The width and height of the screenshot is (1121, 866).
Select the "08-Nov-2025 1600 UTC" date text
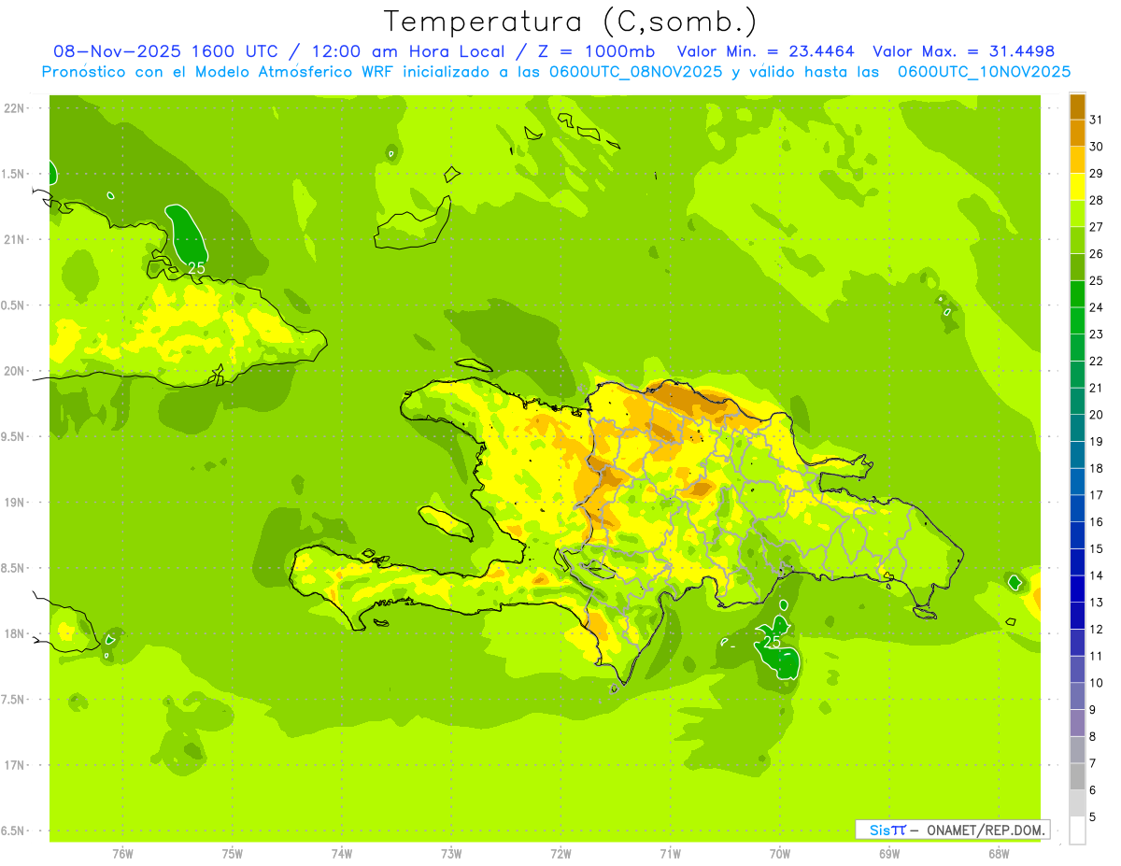[163, 51]
